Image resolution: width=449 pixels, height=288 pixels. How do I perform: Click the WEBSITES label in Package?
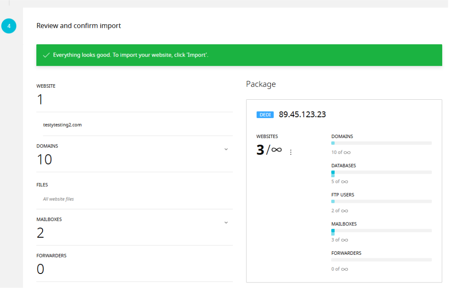(x=267, y=136)
